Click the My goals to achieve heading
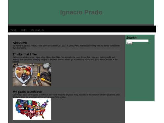This screenshot has height=123, width=164. click(27, 92)
